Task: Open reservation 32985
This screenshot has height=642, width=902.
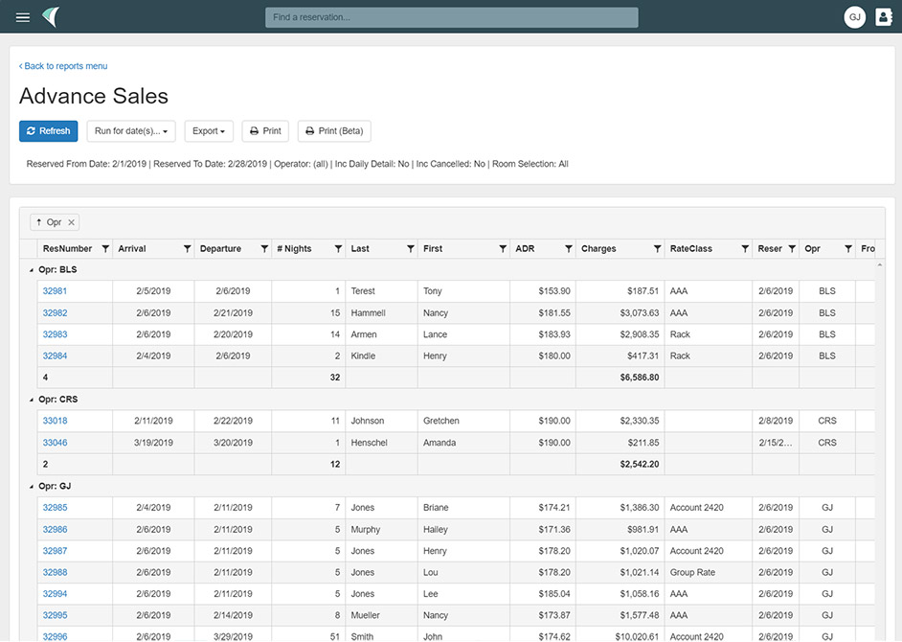Action: coord(55,508)
